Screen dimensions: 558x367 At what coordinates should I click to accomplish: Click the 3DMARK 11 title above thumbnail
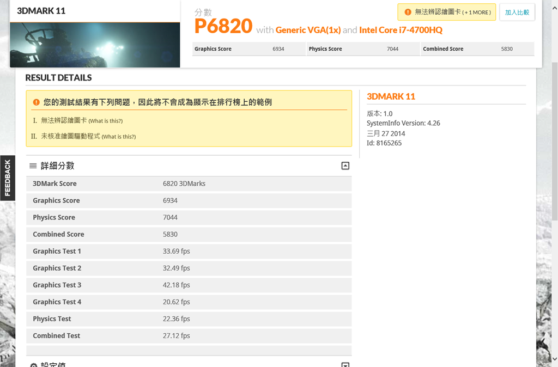(x=41, y=11)
